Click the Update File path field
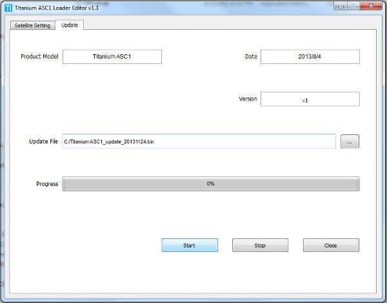 (x=199, y=141)
